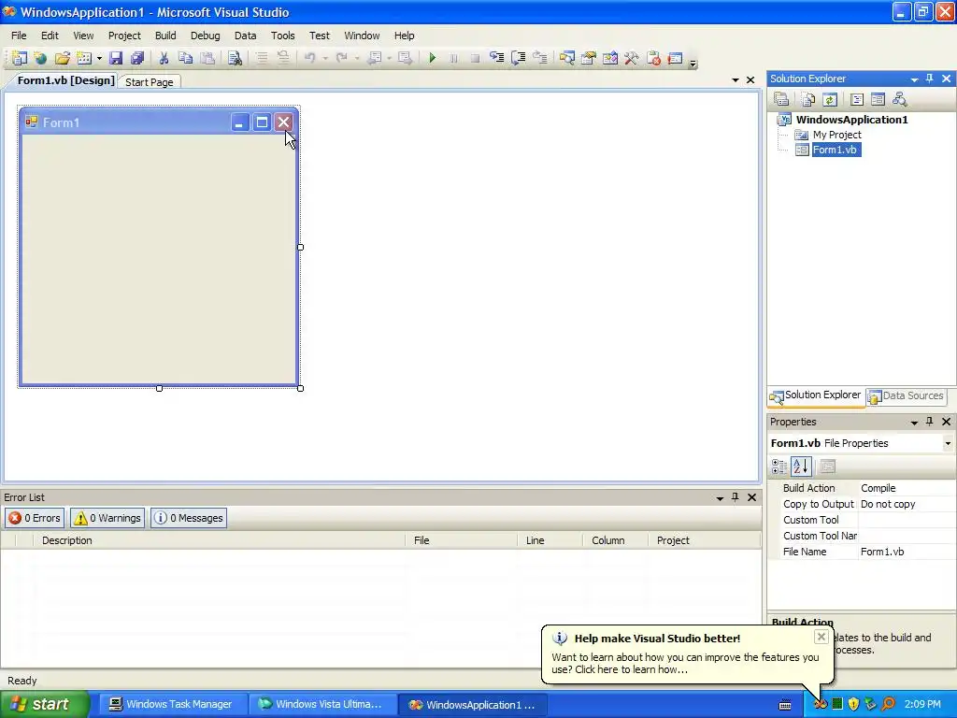Screen dimensions: 957x718
Task: Select the Form1.vb [Design] tab
Action: tap(65, 80)
